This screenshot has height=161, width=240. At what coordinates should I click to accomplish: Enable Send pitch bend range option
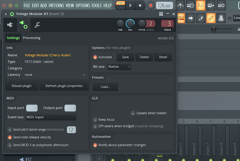pyautogui.click(x=36, y=130)
